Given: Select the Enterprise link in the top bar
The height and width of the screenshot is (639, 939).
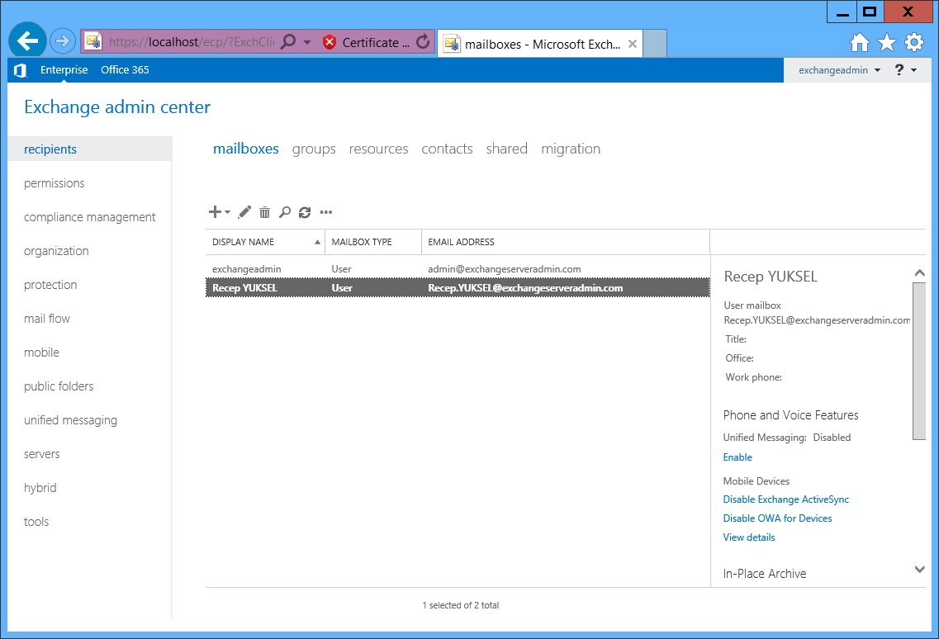Looking at the screenshot, I should pyautogui.click(x=64, y=70).
